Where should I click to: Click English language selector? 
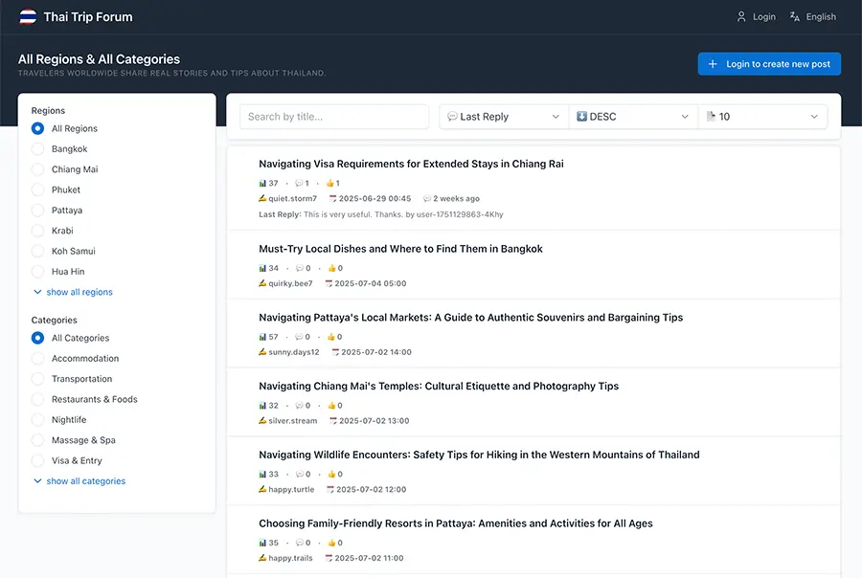(813, 17)
